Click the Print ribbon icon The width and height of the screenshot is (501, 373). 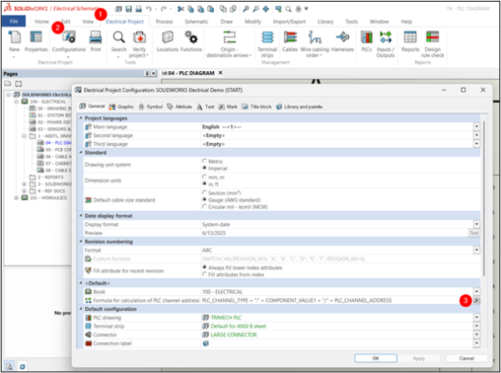coord(95,37)
